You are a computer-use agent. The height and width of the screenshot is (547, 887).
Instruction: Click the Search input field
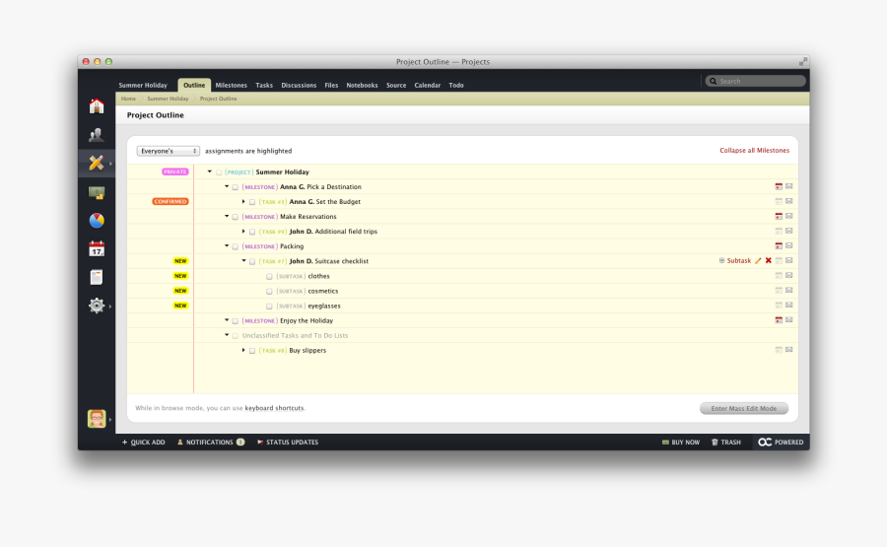[x=755, y=81]
